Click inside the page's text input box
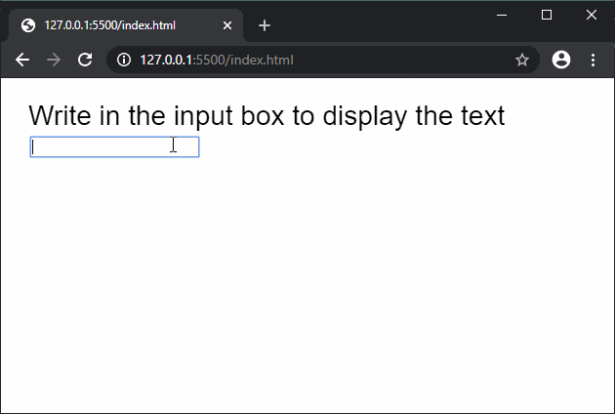This screenshot has width=615, height=414. tap(114, 147)
